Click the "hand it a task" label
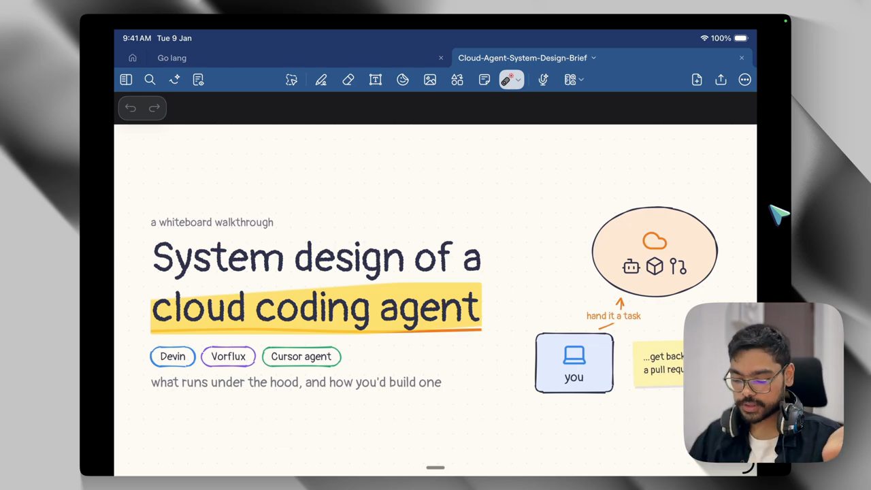This screenshot has height=490, width=871. click(x=613, y=316)
